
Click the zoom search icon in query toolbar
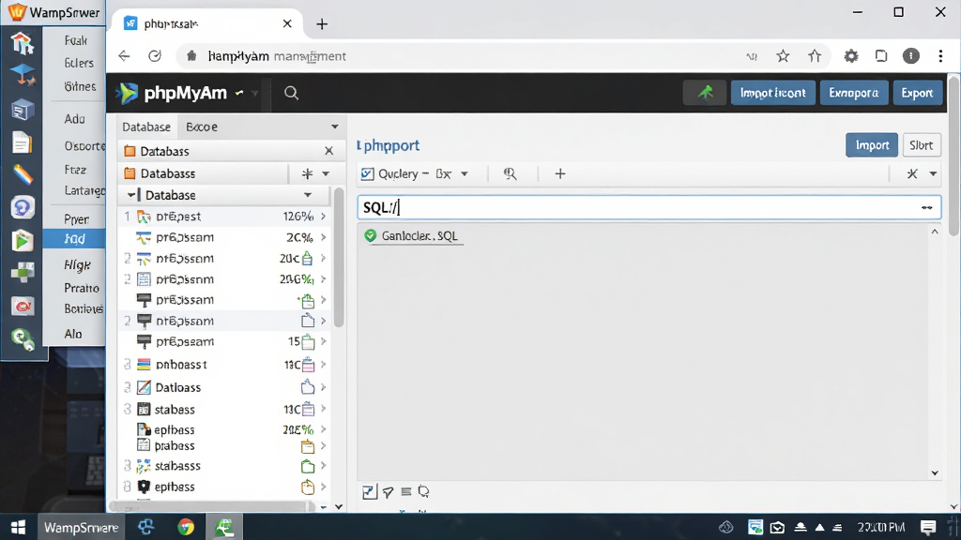point(510,173)
